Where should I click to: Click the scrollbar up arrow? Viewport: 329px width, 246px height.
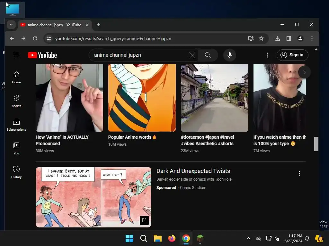[x=316, y=49]
